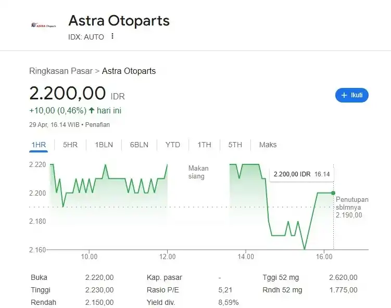Screen dimensions: 391x308
Task: Click the Astra Otoparts title heading
Action: 119,21
